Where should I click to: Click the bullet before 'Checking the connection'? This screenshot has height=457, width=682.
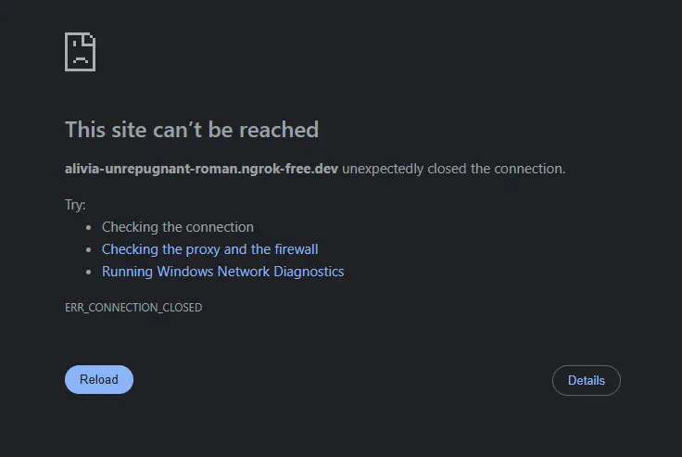pos(89,228)
